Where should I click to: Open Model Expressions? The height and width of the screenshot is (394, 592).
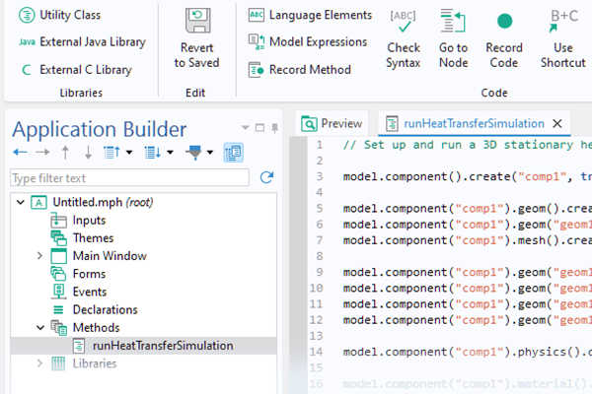point(307,41)
